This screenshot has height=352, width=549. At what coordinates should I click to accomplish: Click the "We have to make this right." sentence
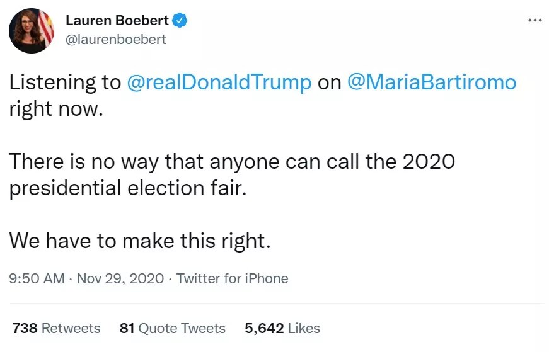139,241
